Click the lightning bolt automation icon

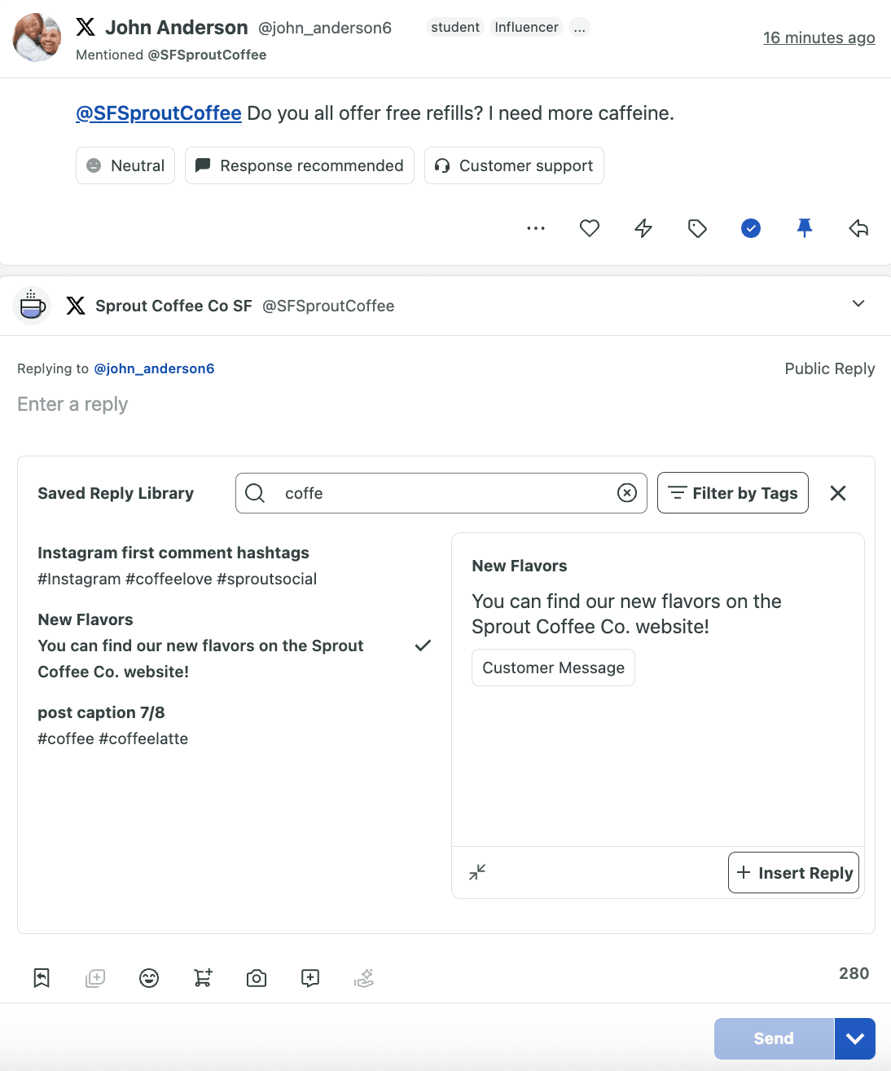click(643, 228)
